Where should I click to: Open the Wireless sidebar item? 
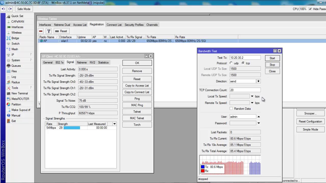click(16, 33)
